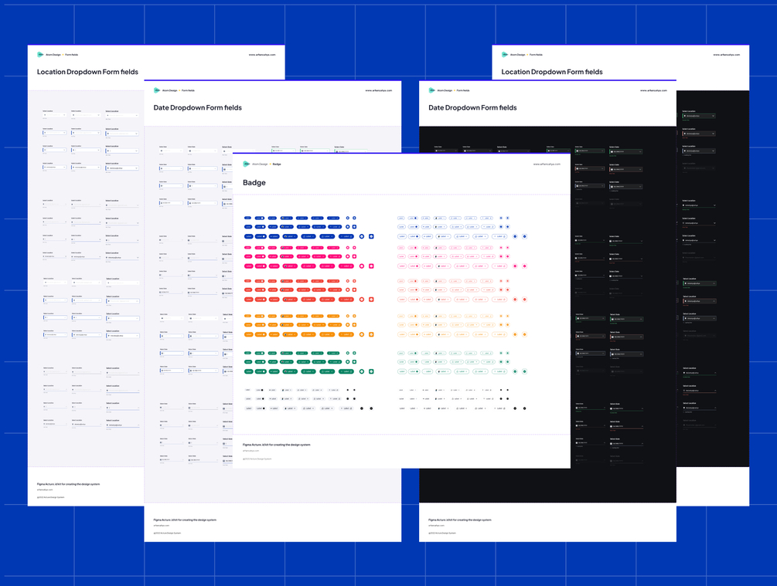Open www.arfiancahya.com link on dark Location page header
This screenshot has height=586, width=777.
click(x=727, y=55)
